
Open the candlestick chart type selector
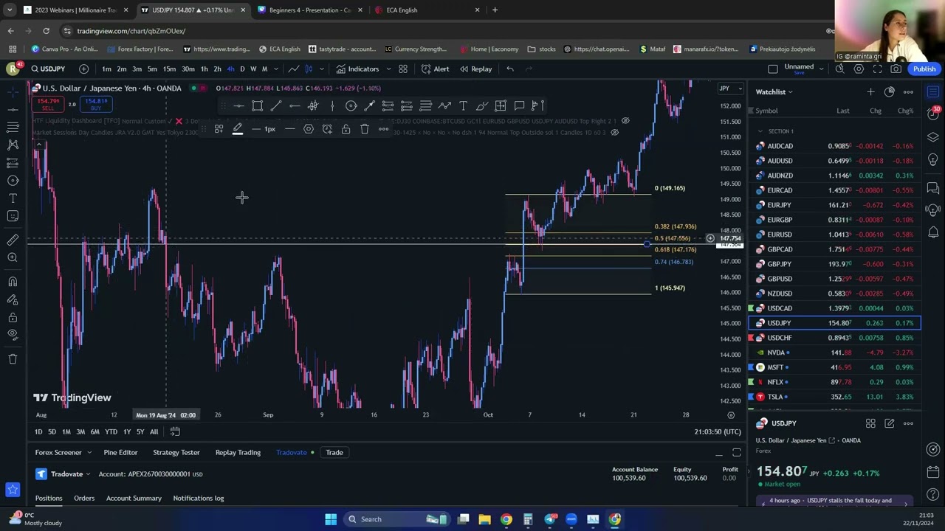click(x=309, y=69)
